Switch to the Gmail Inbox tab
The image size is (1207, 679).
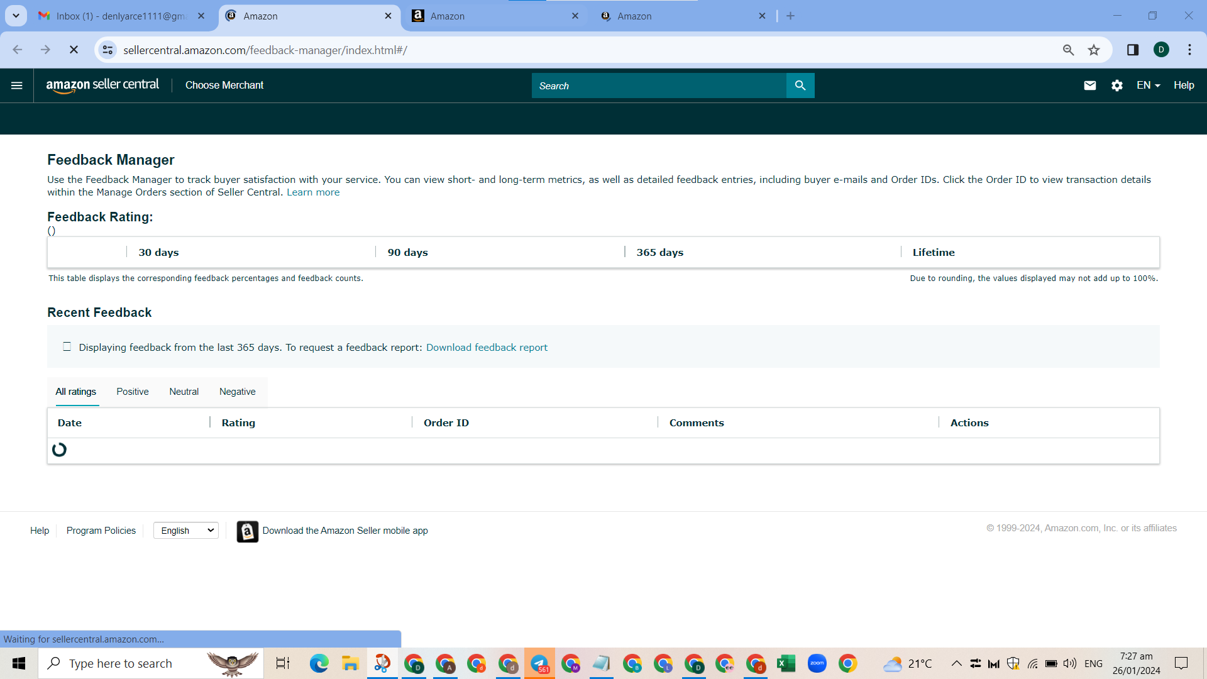tap(121, 16)
